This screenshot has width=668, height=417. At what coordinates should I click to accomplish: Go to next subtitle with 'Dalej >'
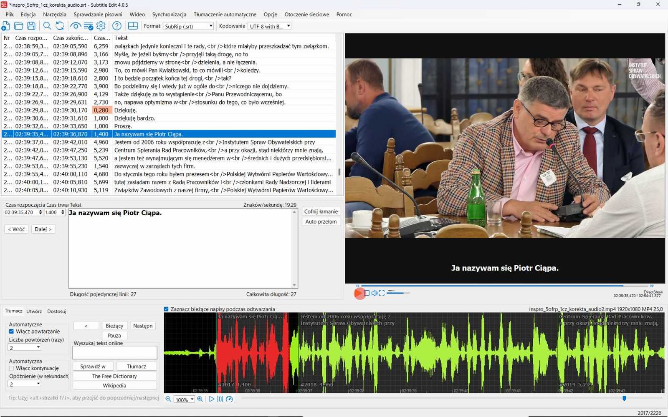(43, 229)
